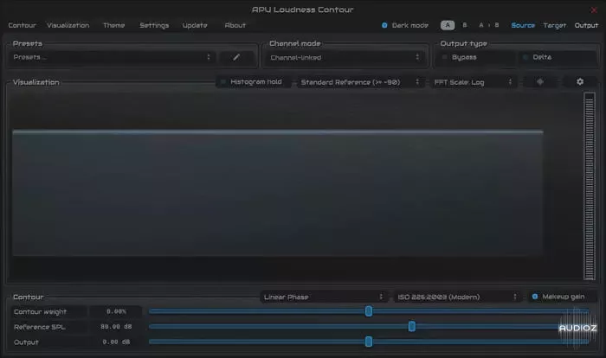Switch to Output view

coord(586,25)
